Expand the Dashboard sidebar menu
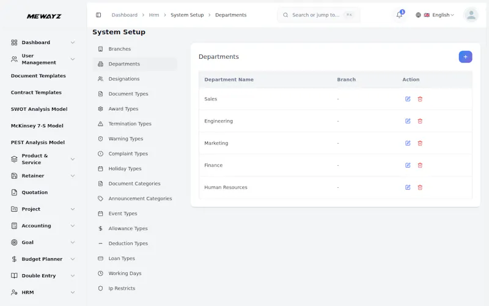Screen dimensions: 489x306 pos(43,42)
